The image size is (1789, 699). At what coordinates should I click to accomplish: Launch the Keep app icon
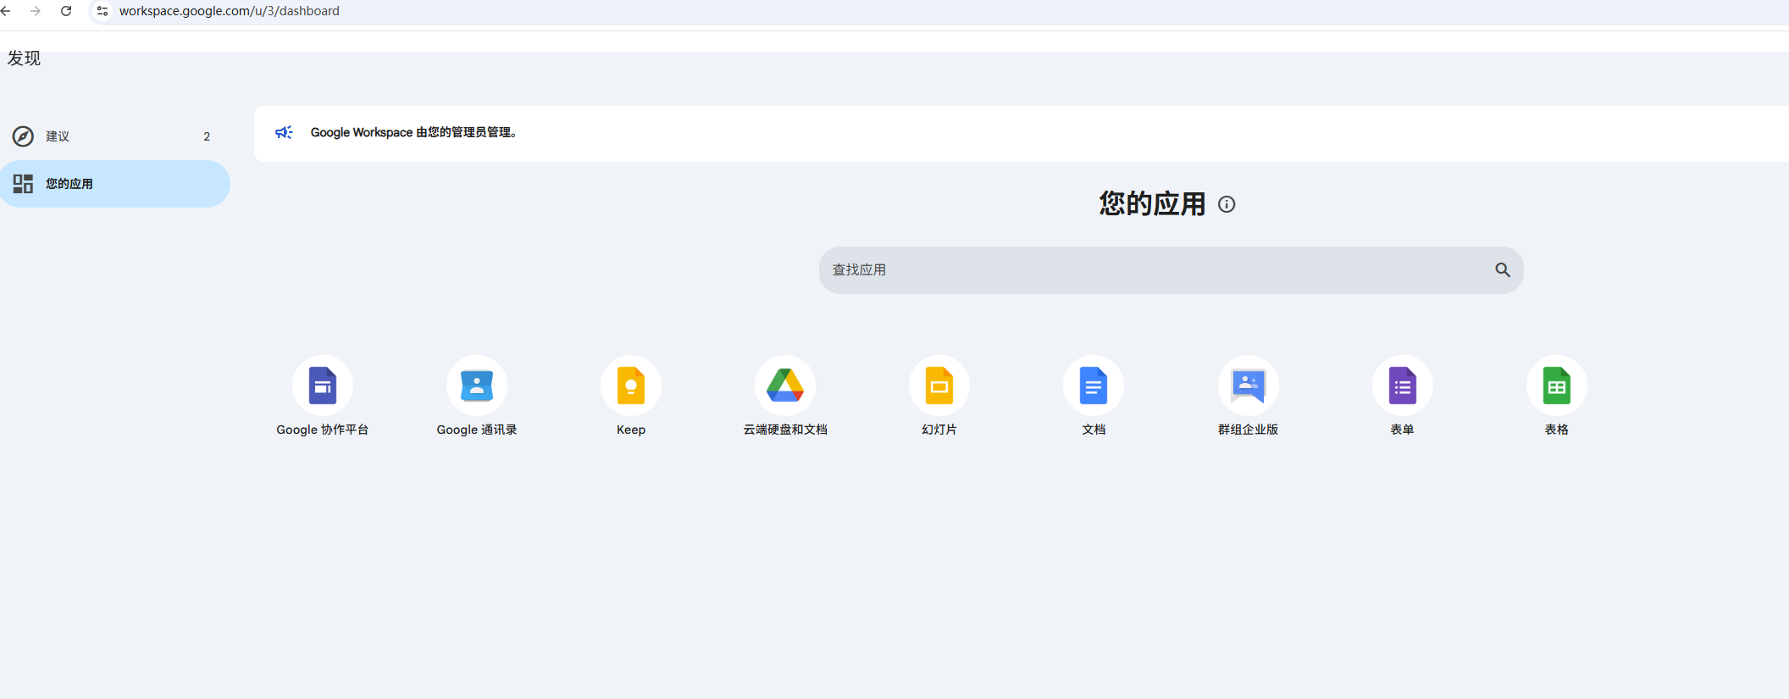click(630, 386)
